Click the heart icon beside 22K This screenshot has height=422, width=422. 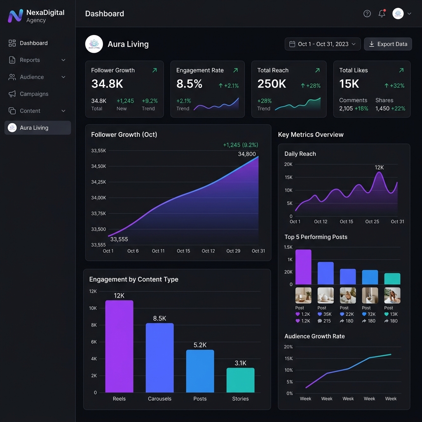coord(342,314)
